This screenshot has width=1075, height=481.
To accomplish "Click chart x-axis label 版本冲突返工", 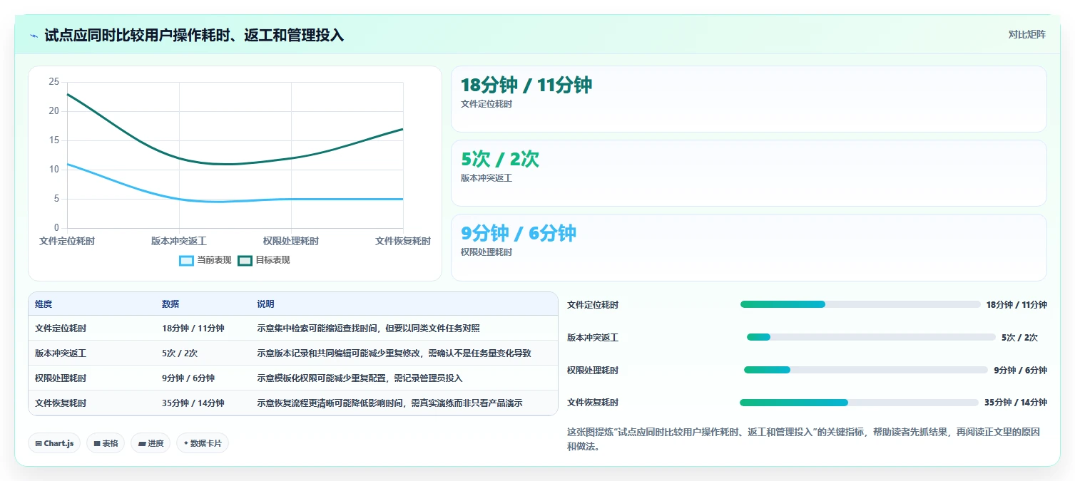I will pyautogui.click(x=179, y=242).
